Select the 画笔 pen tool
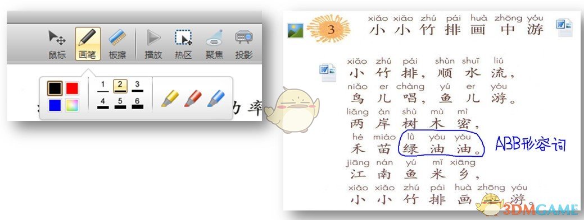This screenshot has width=584, height=220. (x=88, y=44)
